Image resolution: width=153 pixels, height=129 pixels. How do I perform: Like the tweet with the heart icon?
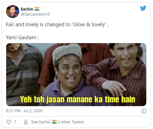9,122
